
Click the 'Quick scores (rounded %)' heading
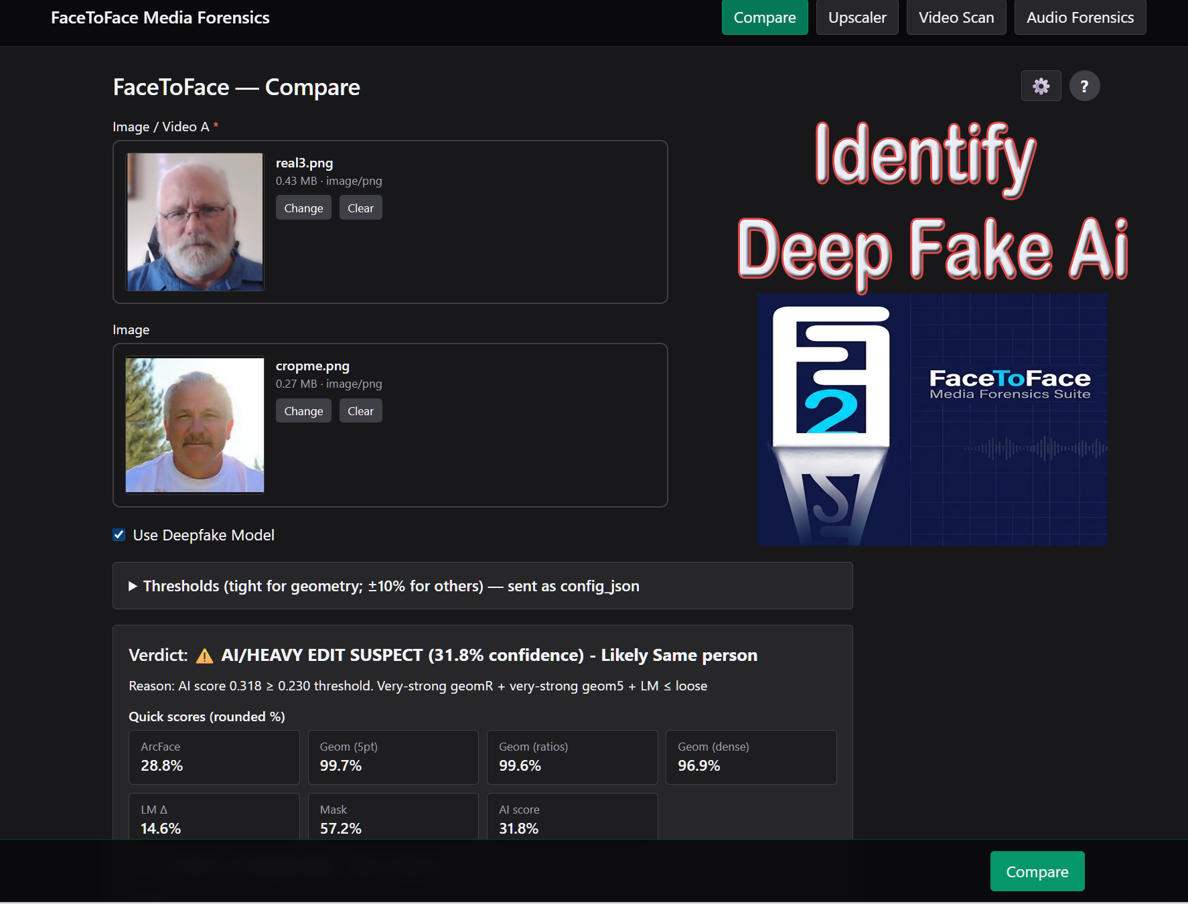(x=207, y=717)
